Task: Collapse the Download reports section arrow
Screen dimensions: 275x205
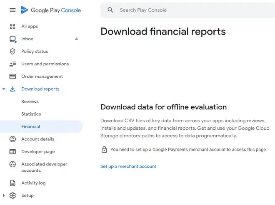Action: (4, 89)
